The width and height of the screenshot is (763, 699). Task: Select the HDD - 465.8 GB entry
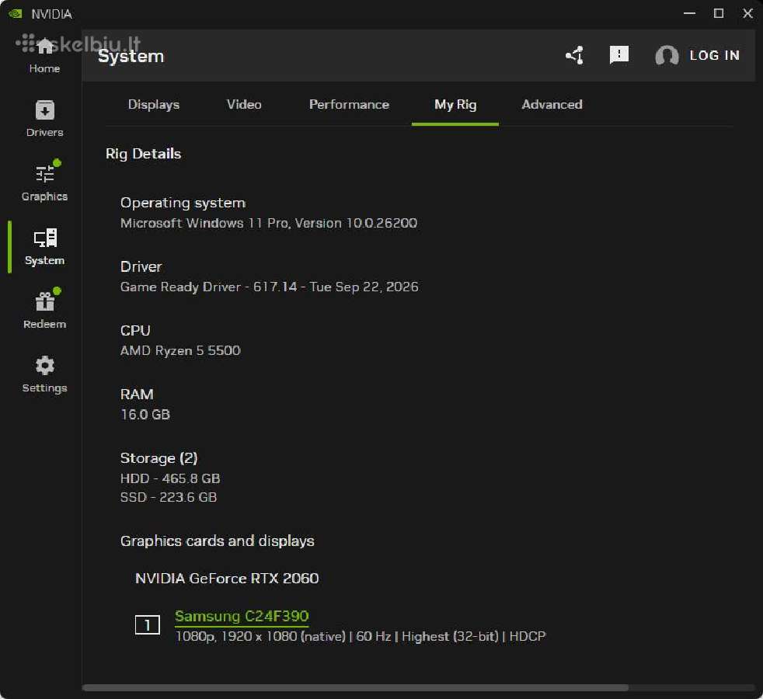pos(170,478)
